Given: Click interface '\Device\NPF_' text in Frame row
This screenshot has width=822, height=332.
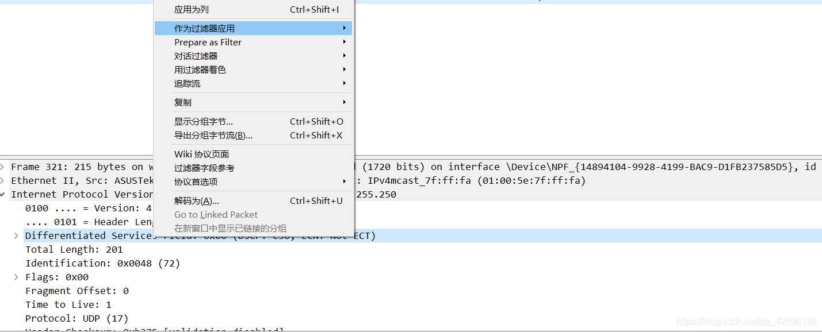Looking at the screenshot, I should (541, 167).
